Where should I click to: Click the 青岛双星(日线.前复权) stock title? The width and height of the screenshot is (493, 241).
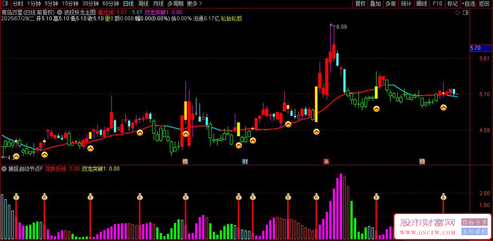pyautogui.click(x=28, y=13)
